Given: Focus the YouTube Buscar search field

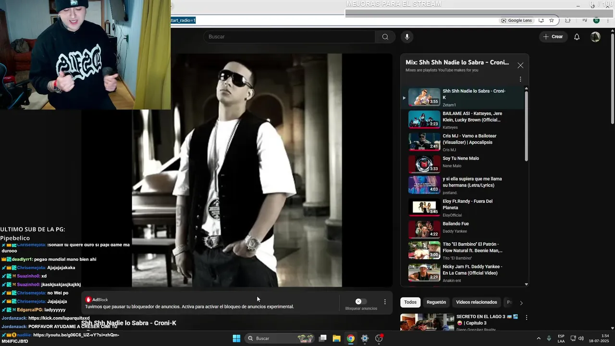Looking at the screenshot, I should tap(290, 37).
